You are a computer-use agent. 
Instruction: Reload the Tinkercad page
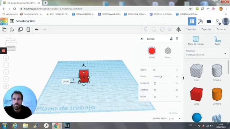pos(14,9)
